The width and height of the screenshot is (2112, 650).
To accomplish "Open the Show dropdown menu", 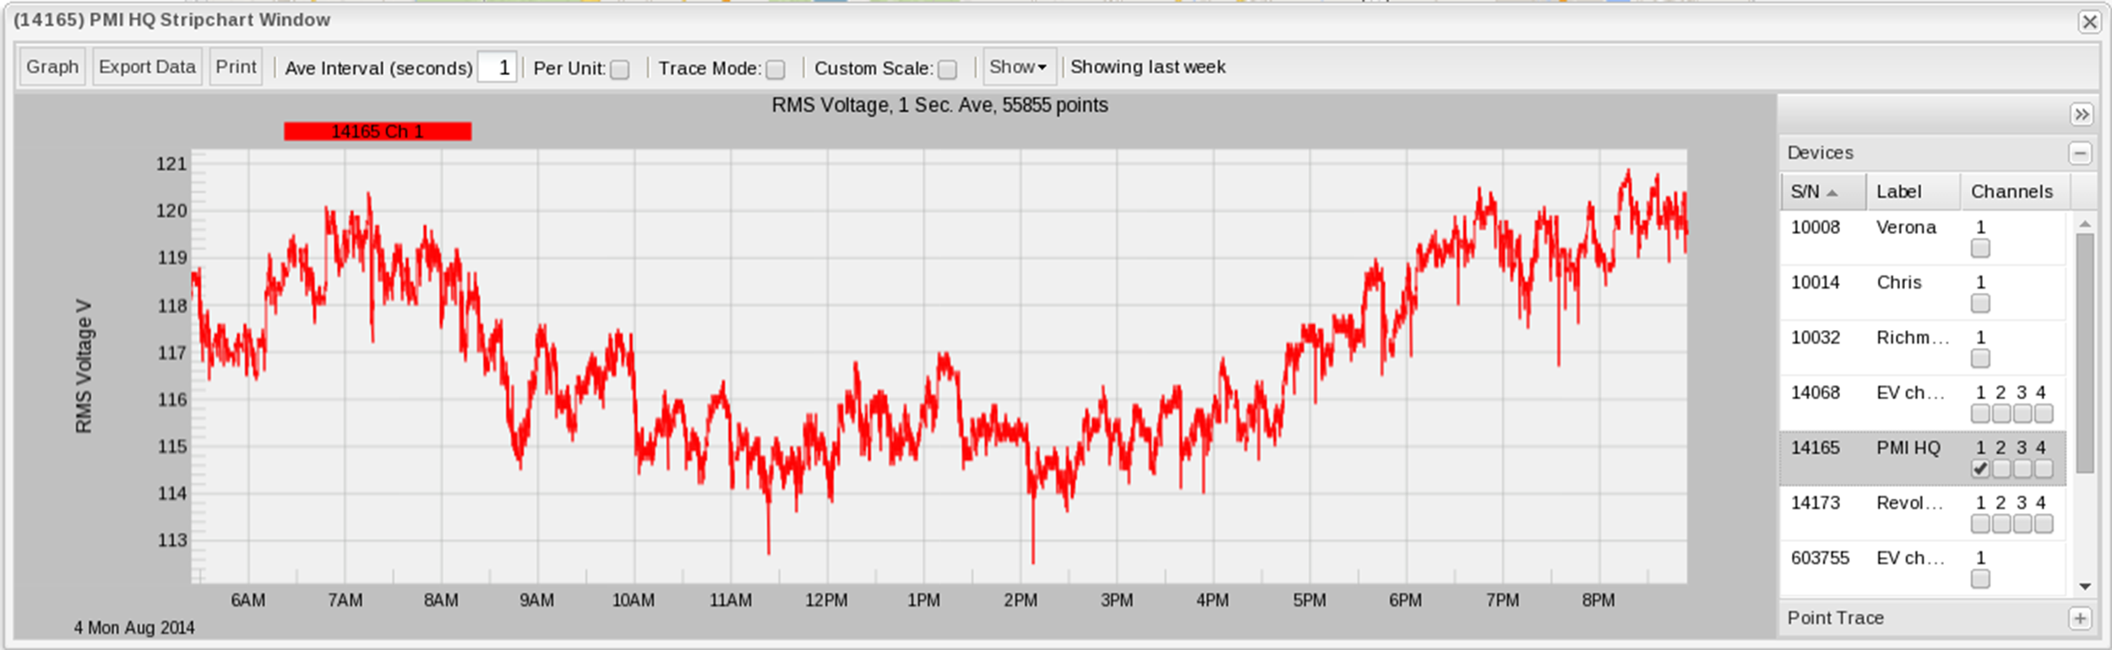I will pyautogui.click(x=1019, y=67).
